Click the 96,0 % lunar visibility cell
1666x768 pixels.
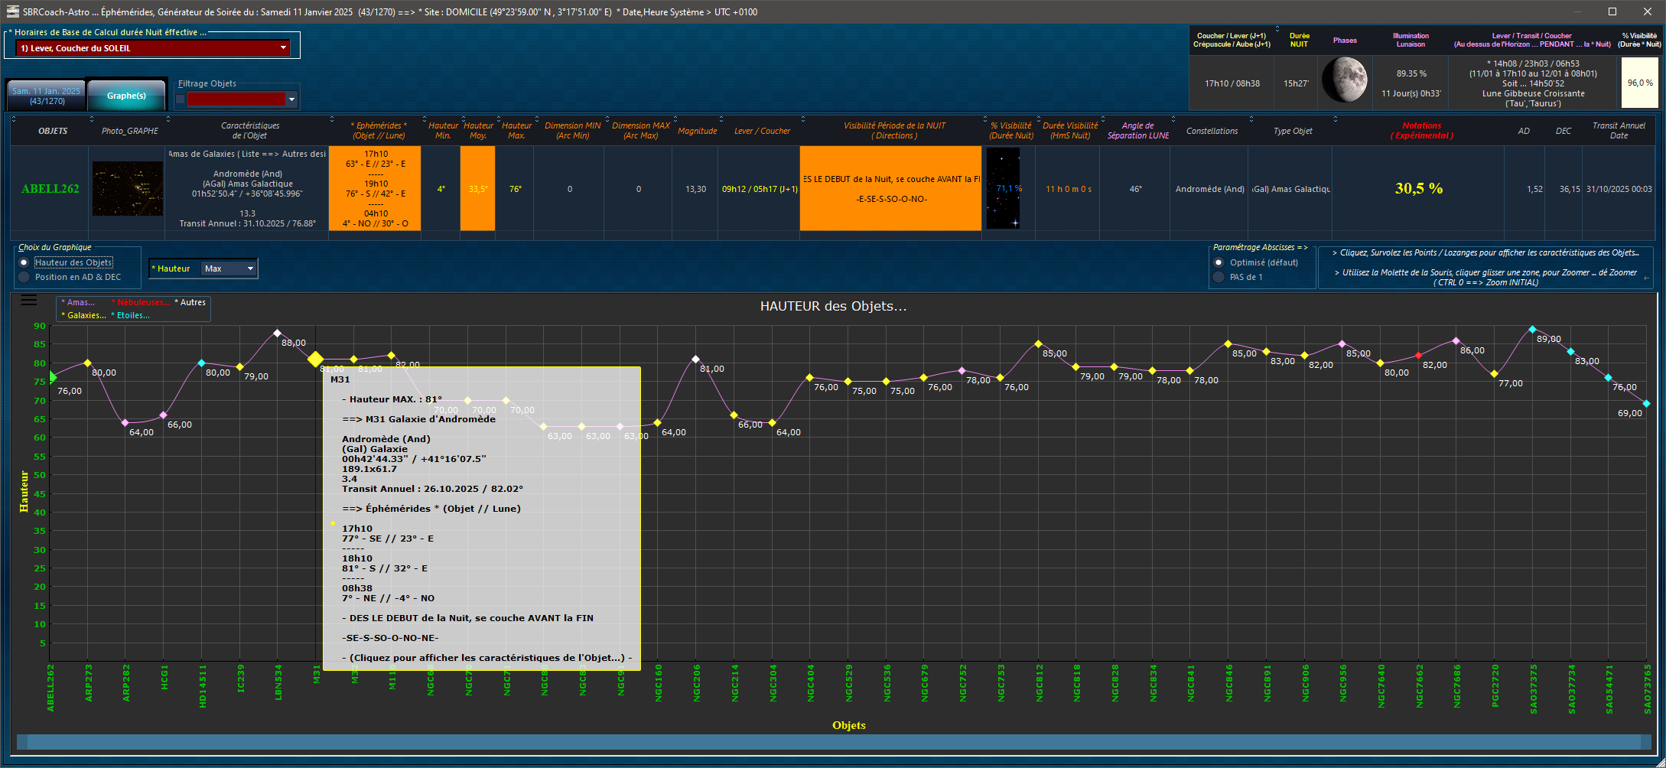click(x=1639, y=83)
